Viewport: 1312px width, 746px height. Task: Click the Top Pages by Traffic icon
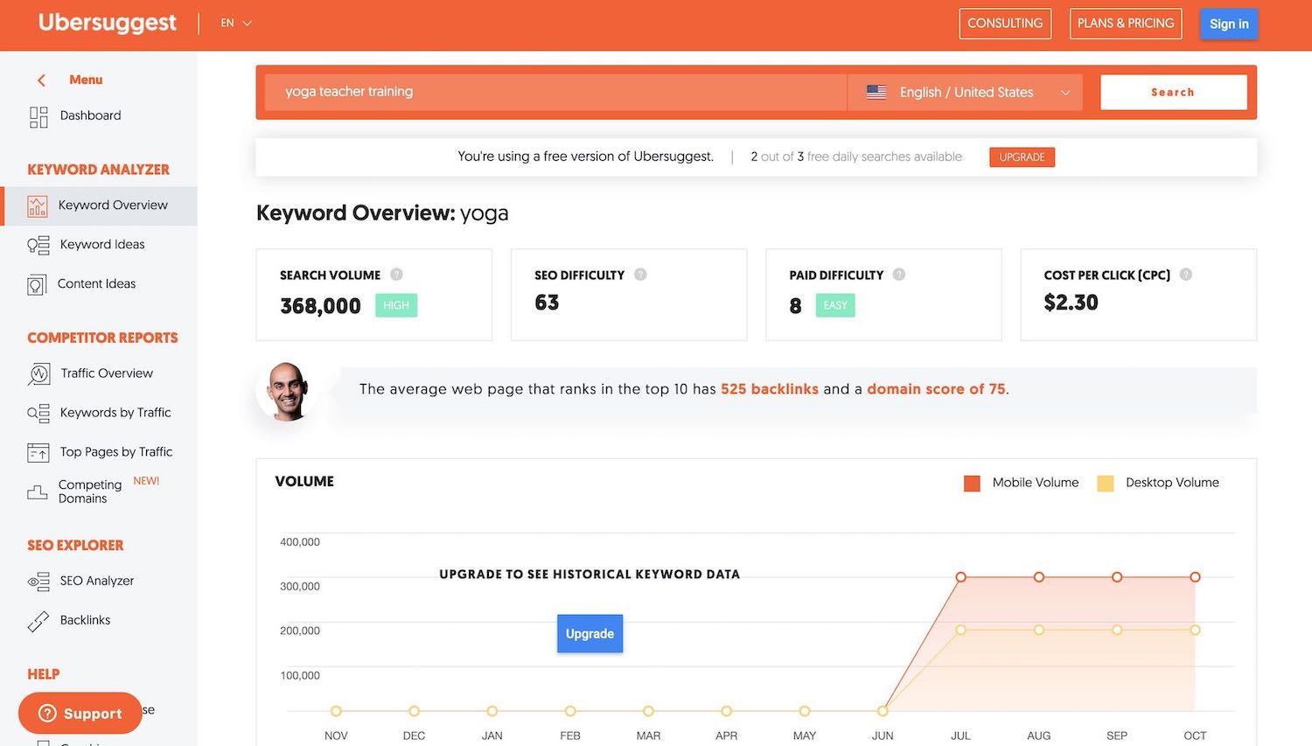[38, 452]
